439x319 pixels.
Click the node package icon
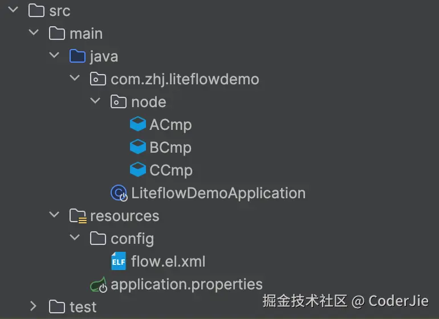tap(119, 102)
